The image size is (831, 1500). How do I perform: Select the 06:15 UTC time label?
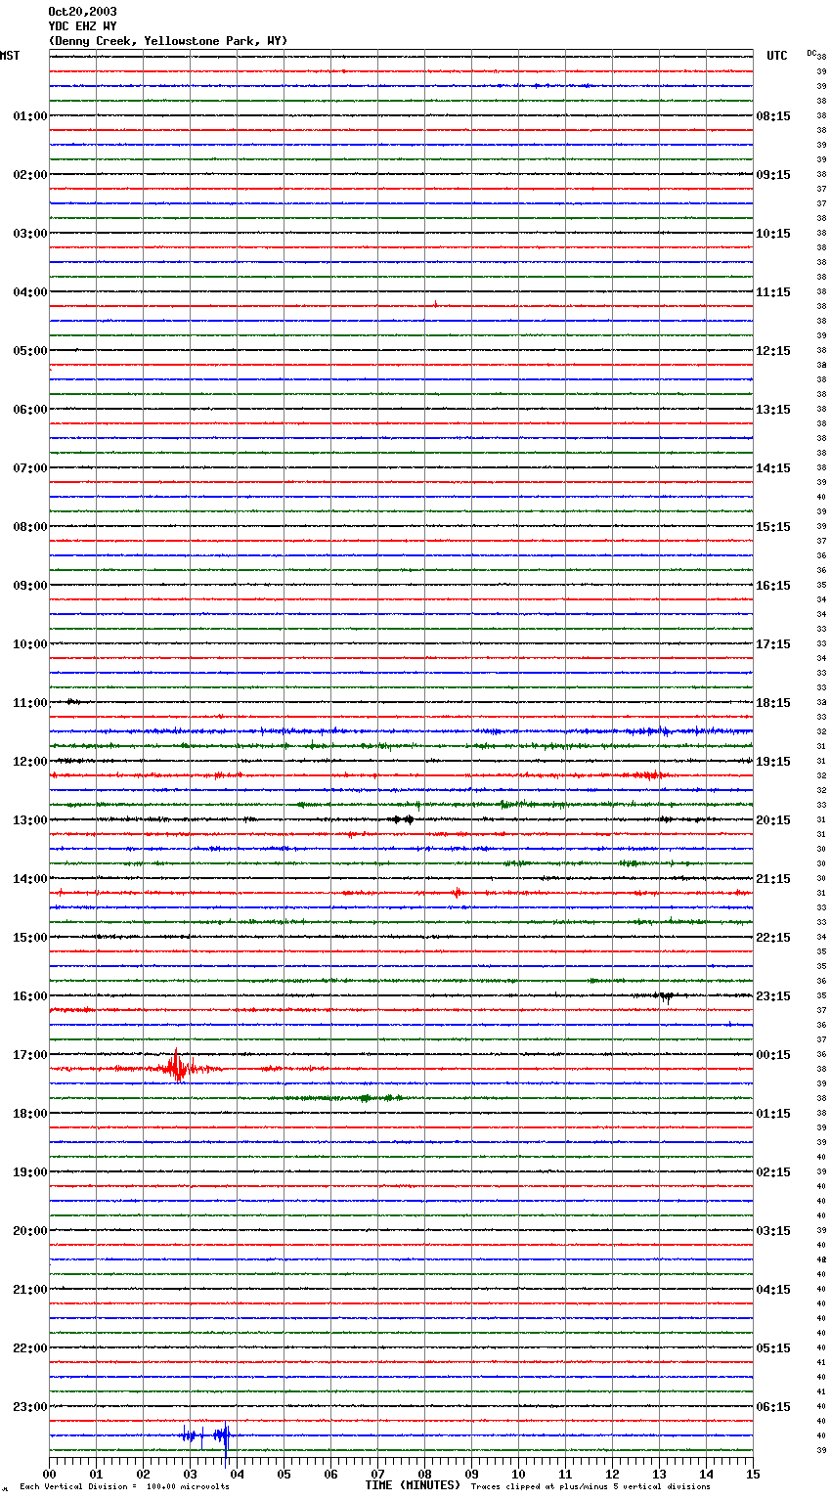773,1407
